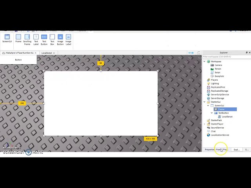
Task: Select the ServerStorage icon
Action: tap(208, 98)
